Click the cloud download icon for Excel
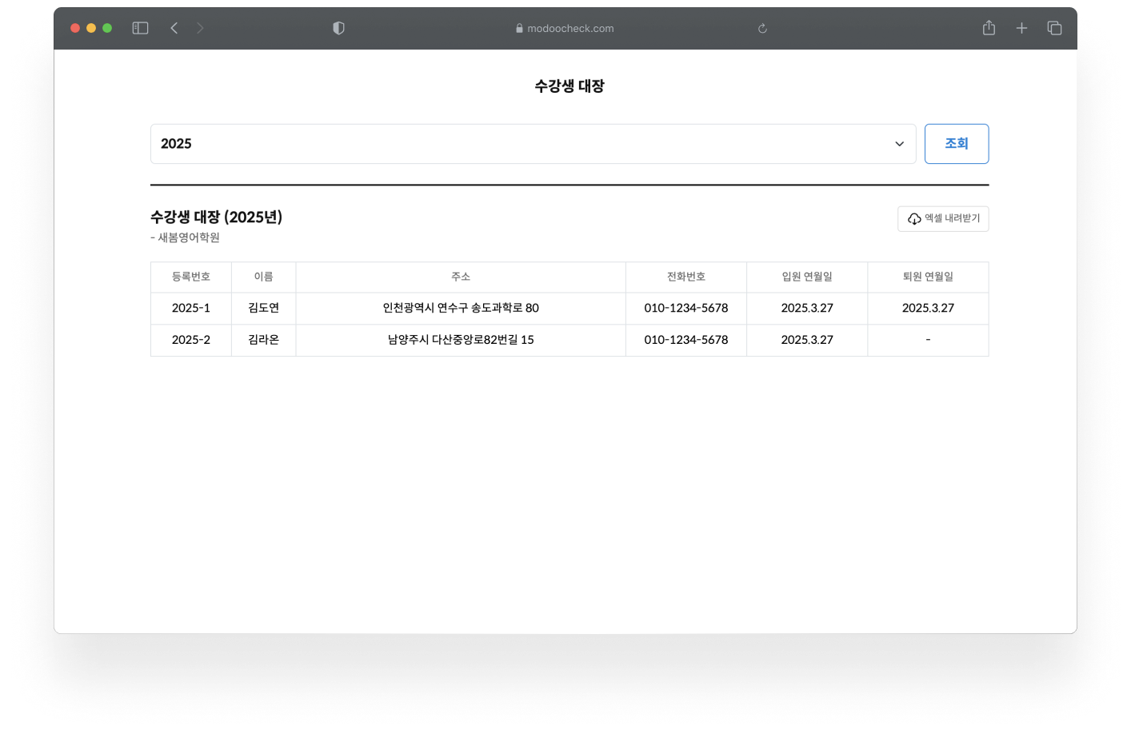Viewport: 1131px width, 734px height. [x=913, y=219]
